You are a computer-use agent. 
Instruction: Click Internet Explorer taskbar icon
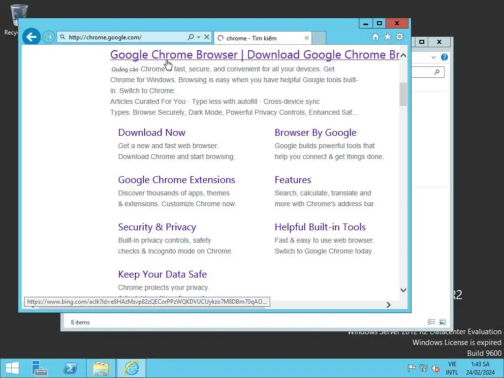[131, 368]
